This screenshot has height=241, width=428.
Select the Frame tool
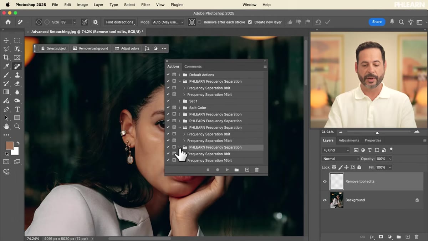(17, 57)
